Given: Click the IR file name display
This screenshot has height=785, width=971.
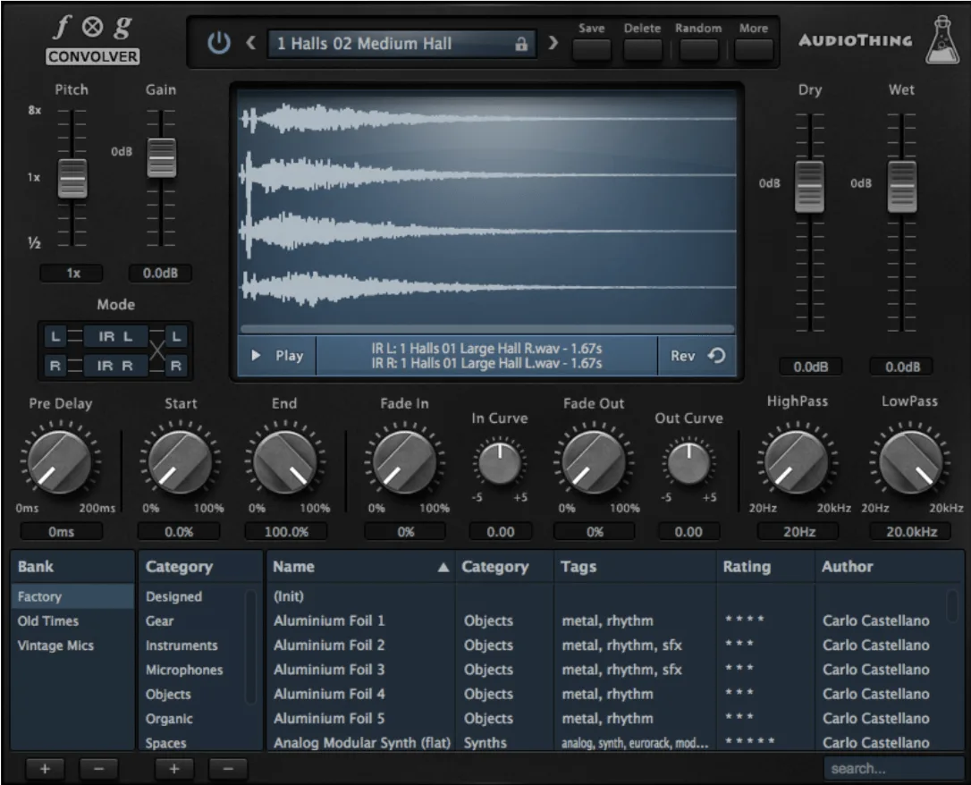Looking at the screenshot, I should tap(486, 355).
